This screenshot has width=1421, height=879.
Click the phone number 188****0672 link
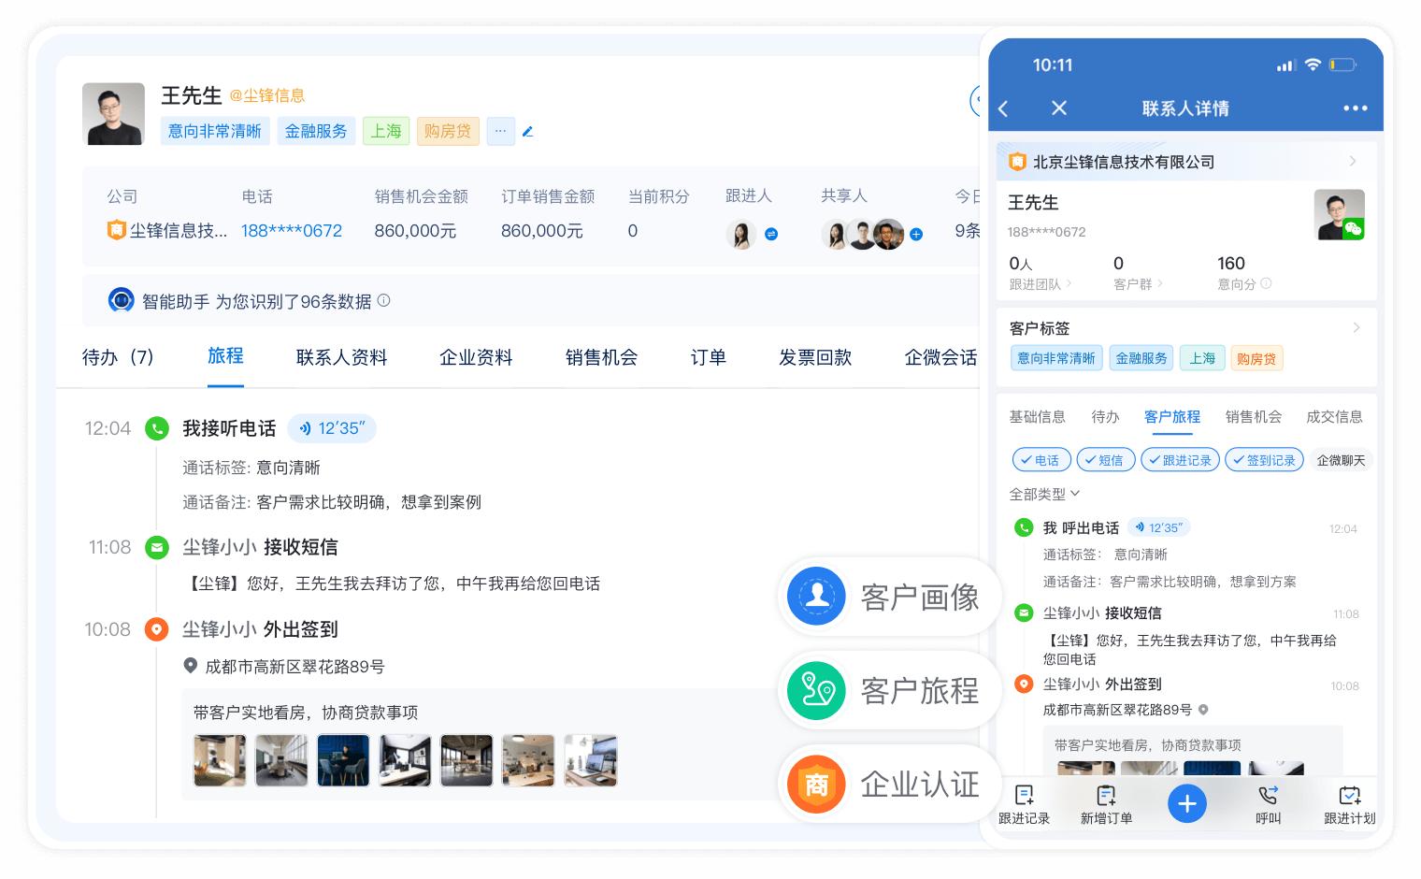(x=292, y=230)
